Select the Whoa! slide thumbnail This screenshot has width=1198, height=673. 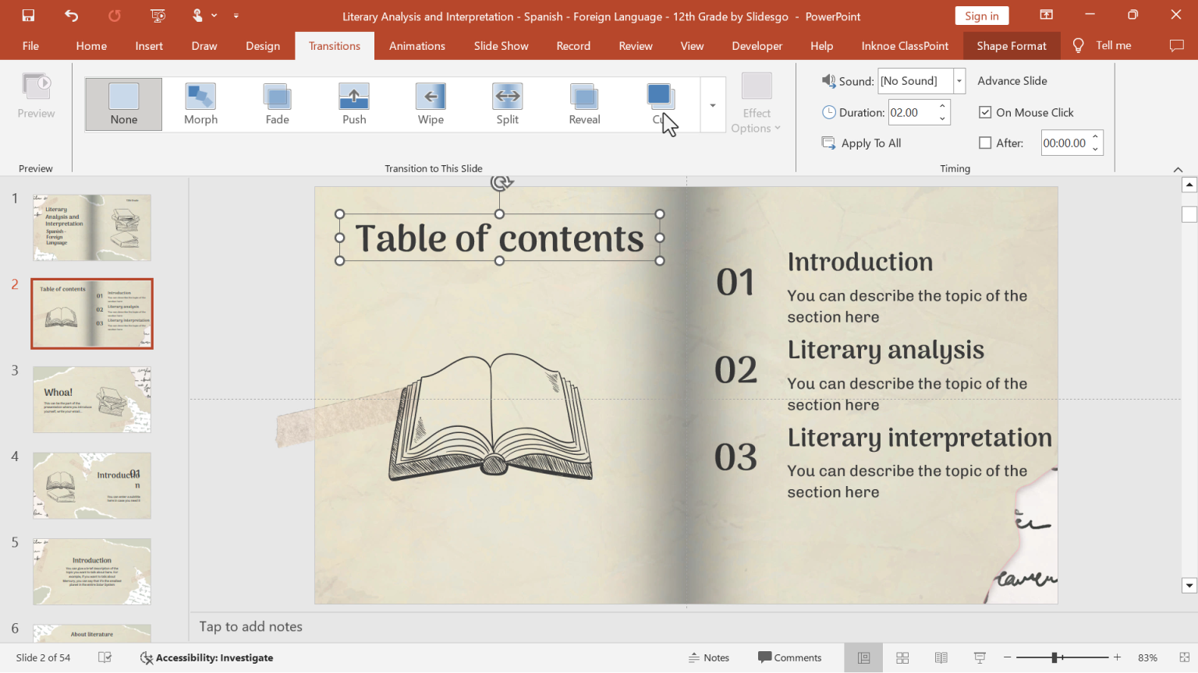91,400
